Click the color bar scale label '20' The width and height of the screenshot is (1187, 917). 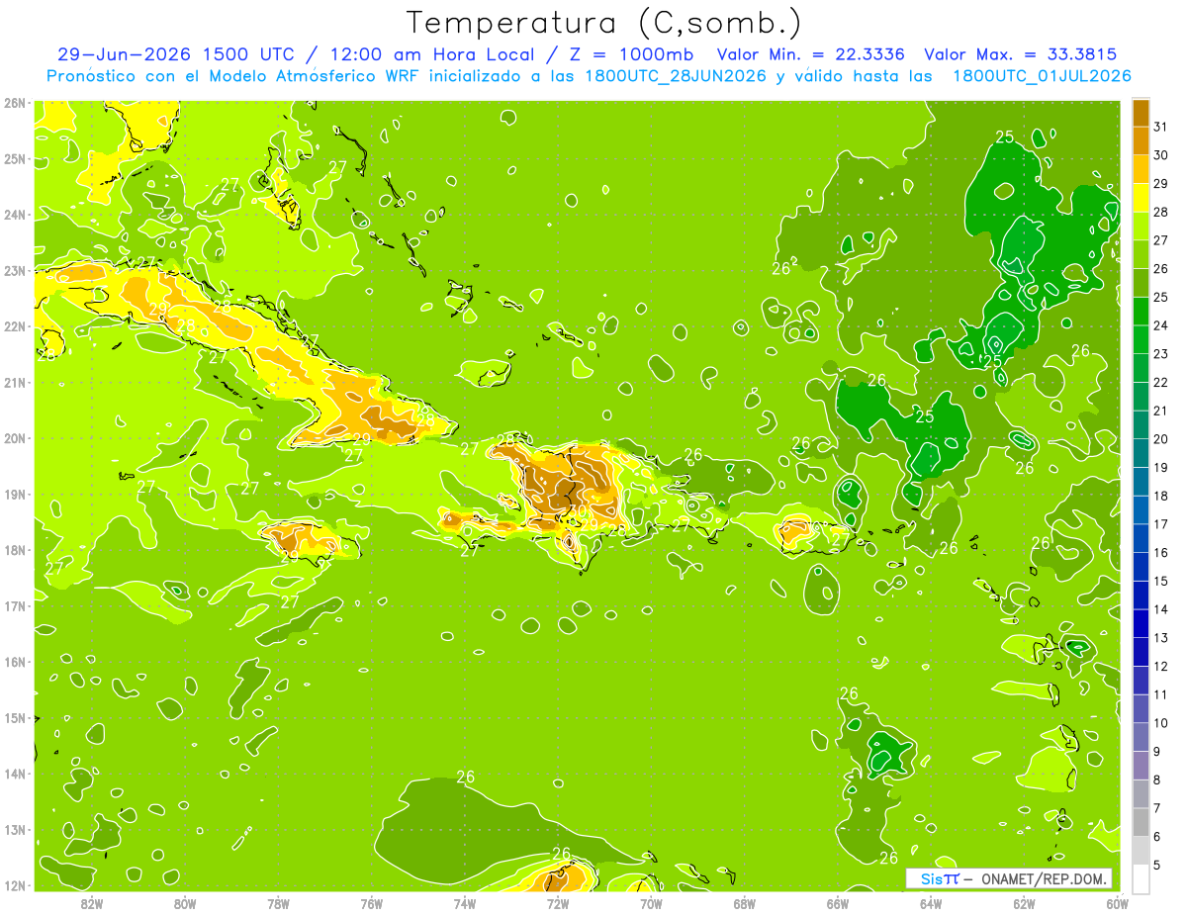(1161, 438)
